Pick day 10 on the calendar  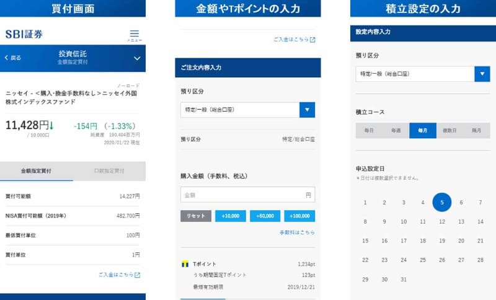coord(404,222)
